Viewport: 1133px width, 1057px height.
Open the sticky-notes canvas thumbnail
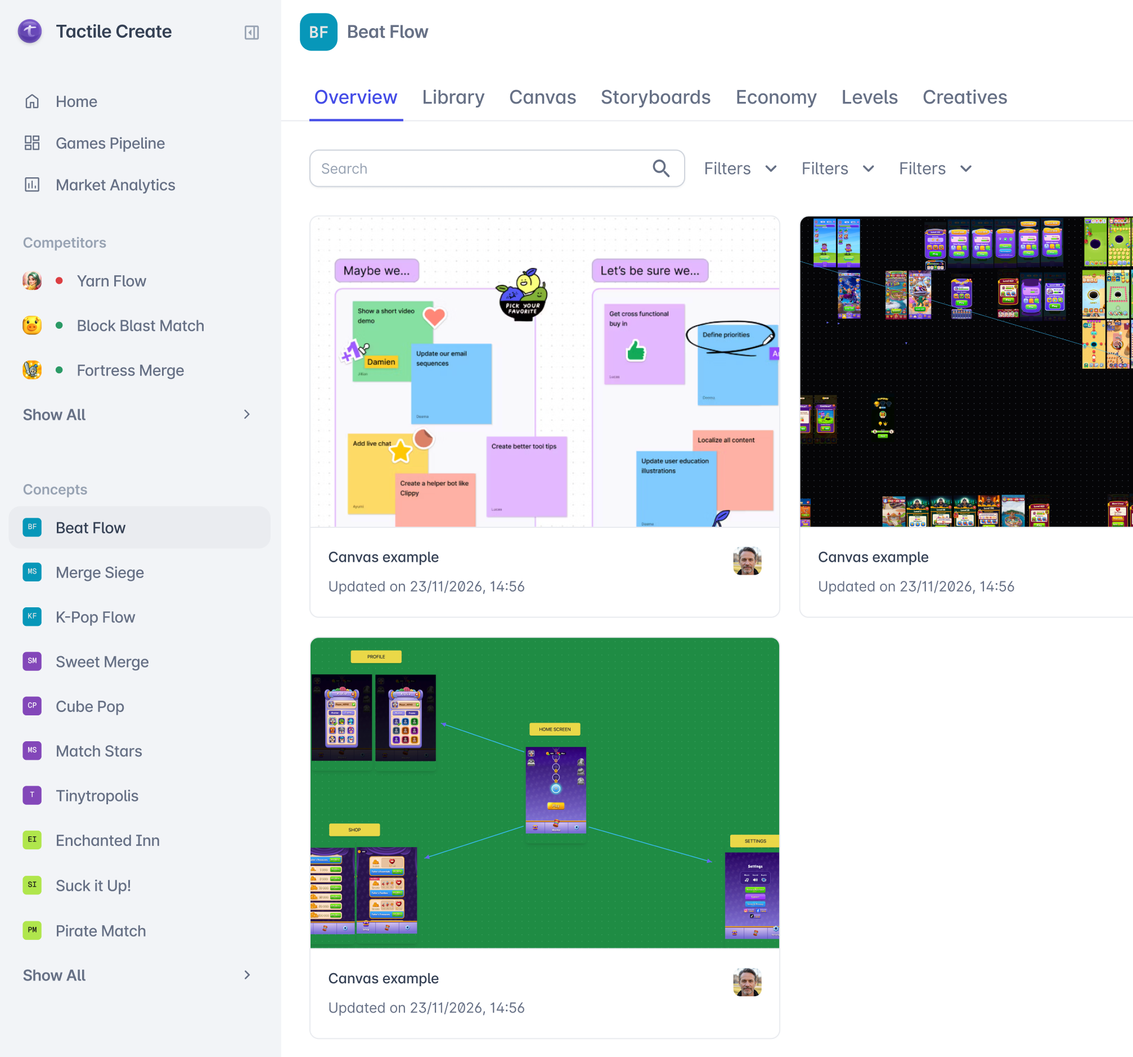pos(544,371)
